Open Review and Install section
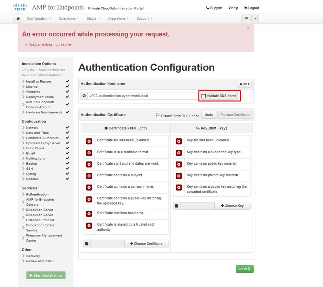The height and width of the screenshot is (287, 323). click(x=39, y=261)
